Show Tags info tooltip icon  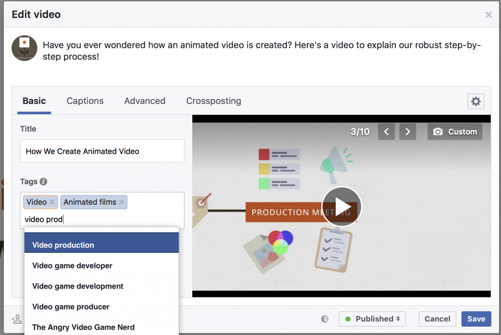(44, 182)
